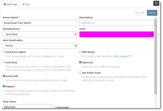Enable the Auto Ship checkbox
163x111 pixels.
(x=4, y=62)
